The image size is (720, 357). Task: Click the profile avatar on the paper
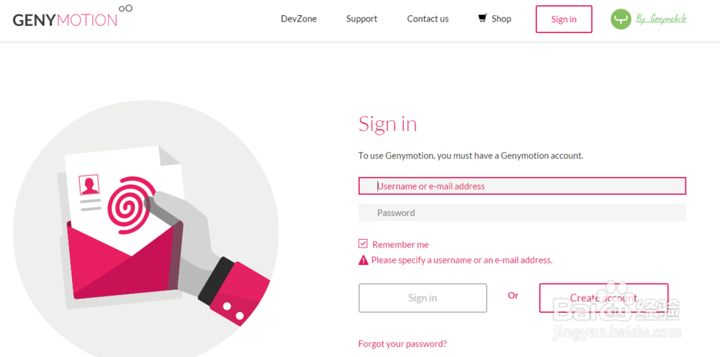90,185
